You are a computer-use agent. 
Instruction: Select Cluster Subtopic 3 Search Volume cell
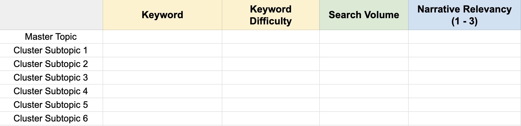pyautogui.click(x=364, y=77)
